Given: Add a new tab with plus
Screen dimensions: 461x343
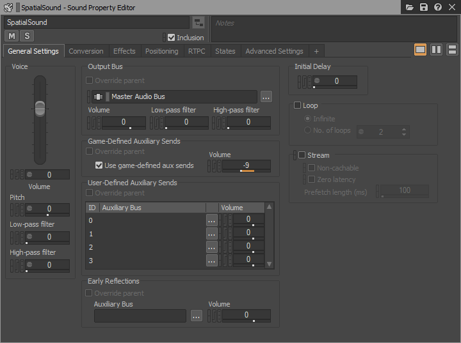Looking at the screenshot, I should click(x=316, y=51).
